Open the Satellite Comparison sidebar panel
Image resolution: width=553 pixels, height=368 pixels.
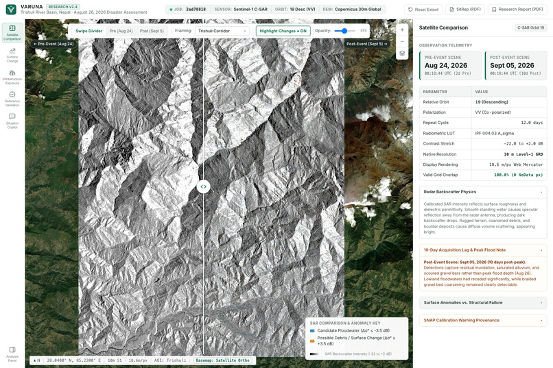12,33
